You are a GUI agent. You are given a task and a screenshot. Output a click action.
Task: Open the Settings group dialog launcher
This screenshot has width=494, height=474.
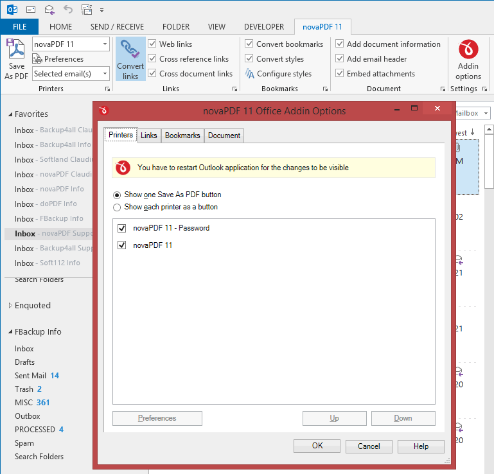[x=485, y=89]
